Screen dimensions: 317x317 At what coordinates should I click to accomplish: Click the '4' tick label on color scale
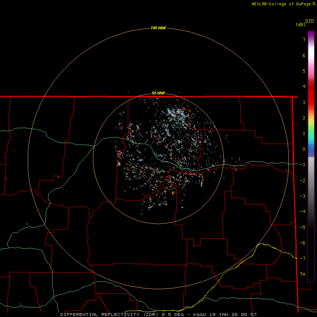[x=304, y=87]
